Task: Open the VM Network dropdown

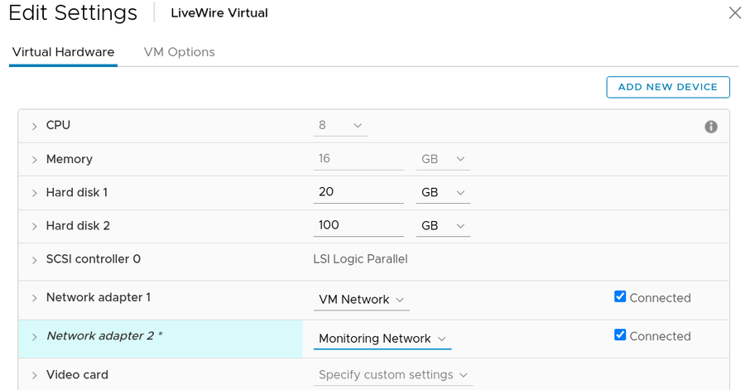Action: [x=361, y=300]
